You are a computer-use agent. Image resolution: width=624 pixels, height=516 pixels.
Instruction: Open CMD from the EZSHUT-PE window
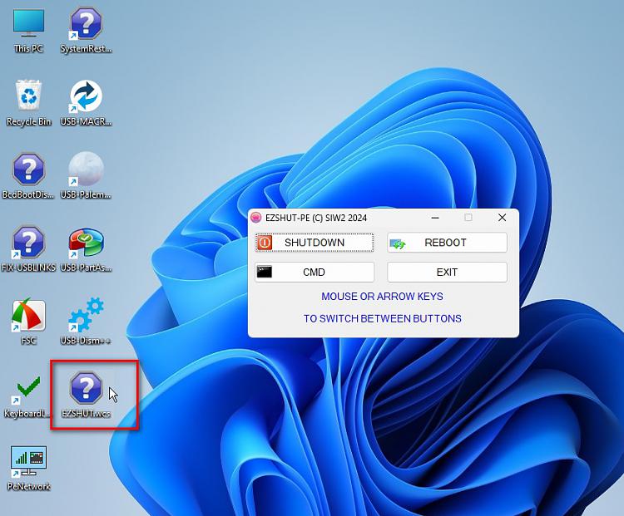click(x=314, y=273)
